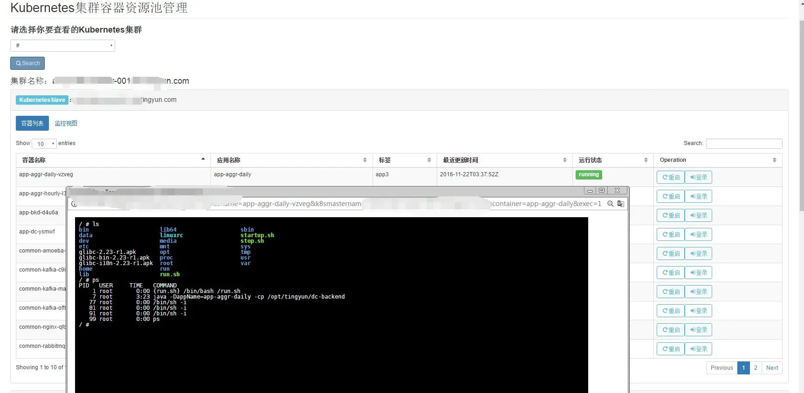804x393 pixels.
Task: Go to the Next page of results
Action: [772, 368]
